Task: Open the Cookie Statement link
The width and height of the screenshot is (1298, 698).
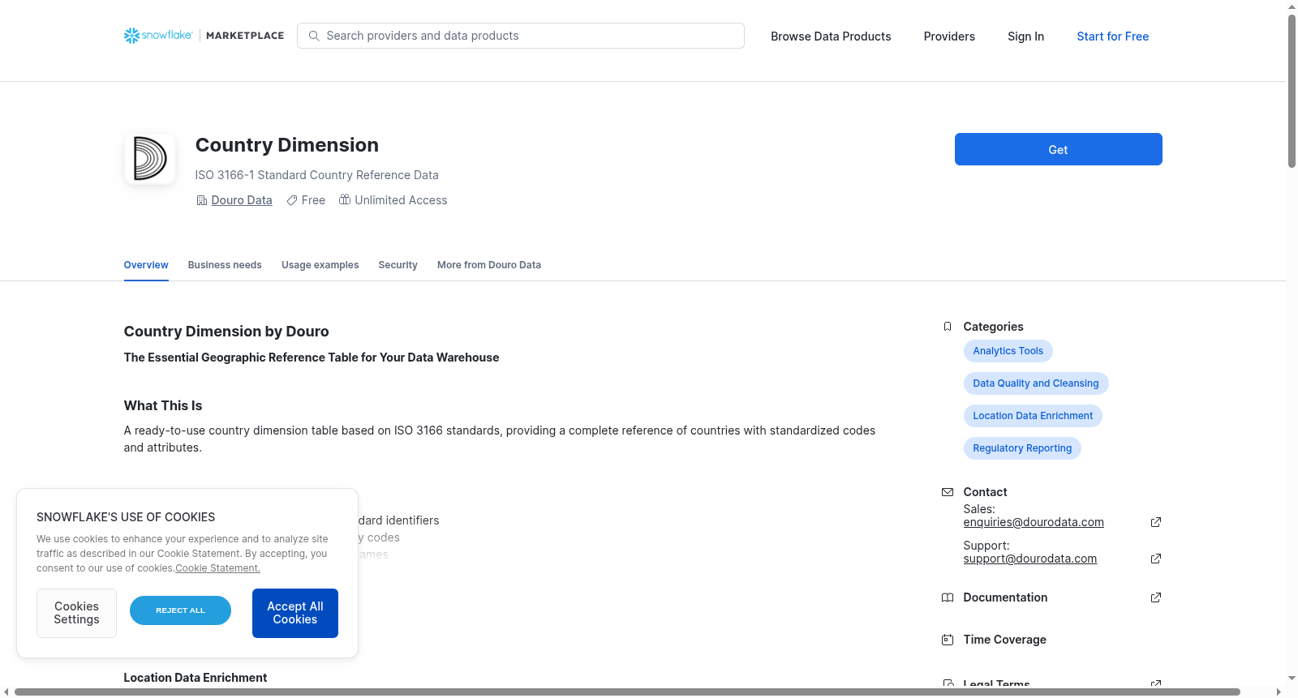Action: pyautogui.click(x=217, y=568)
